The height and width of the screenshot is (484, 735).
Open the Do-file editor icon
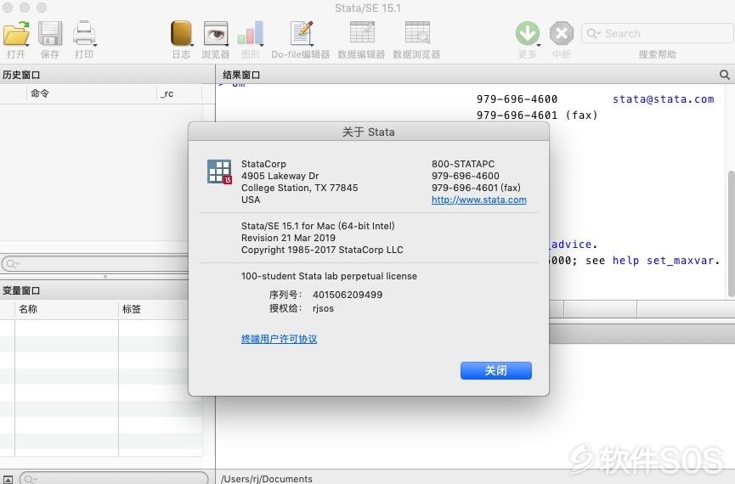(301, 34)
